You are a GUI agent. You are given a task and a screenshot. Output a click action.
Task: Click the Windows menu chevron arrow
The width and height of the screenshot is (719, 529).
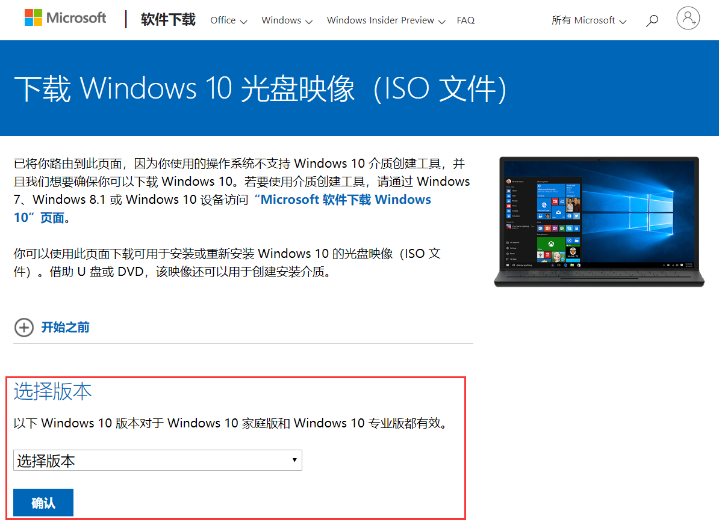(x=309, y=22)
